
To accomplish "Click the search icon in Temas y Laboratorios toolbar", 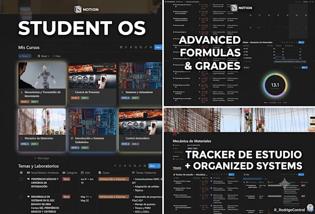I will tap(135, 166).
